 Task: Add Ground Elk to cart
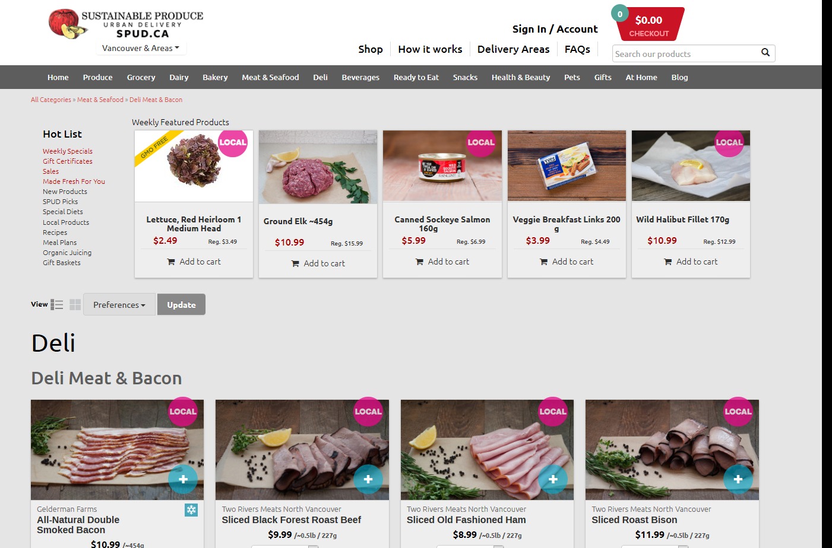pyautogui.click(x=318, y=263)
